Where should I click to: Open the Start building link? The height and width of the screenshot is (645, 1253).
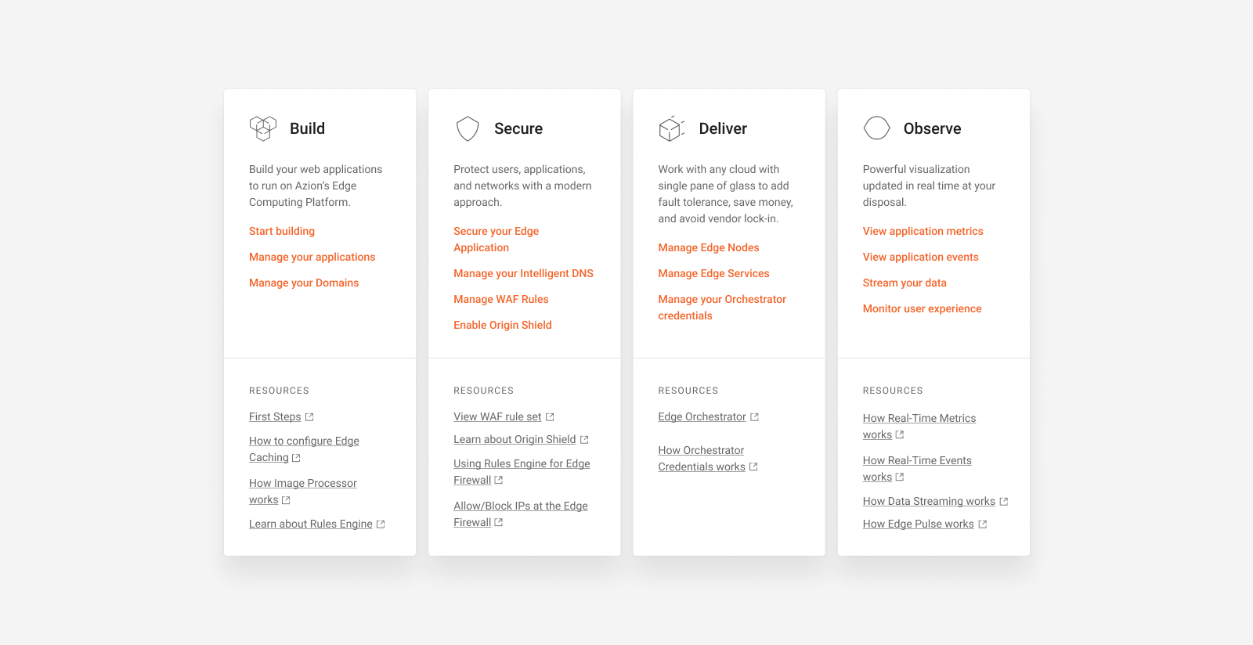282,231
